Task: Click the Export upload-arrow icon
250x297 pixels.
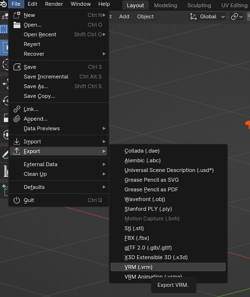Action: coord(16,151)
